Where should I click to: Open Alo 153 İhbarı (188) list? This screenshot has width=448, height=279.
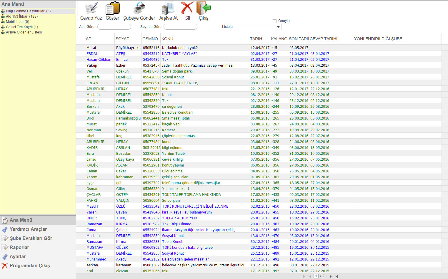tap(22, 16)
